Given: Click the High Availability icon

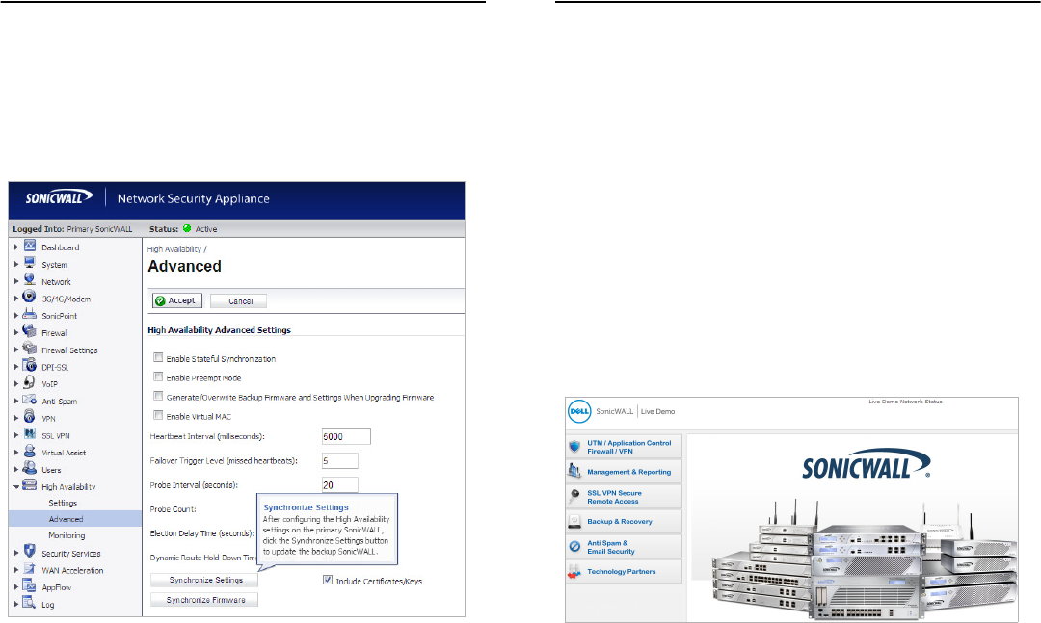Looking at the screenshot, I should pyautogui.click(x=29, y=485).
